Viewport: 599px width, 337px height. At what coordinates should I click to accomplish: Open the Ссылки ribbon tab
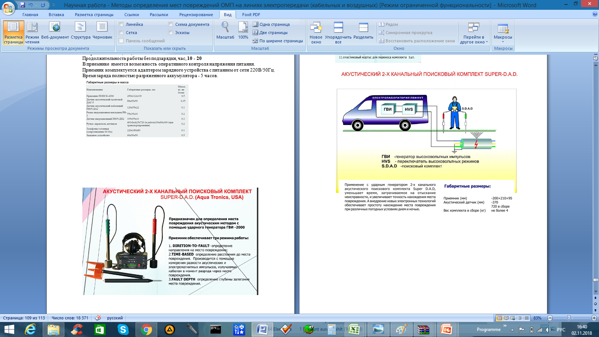click(132, 15)
